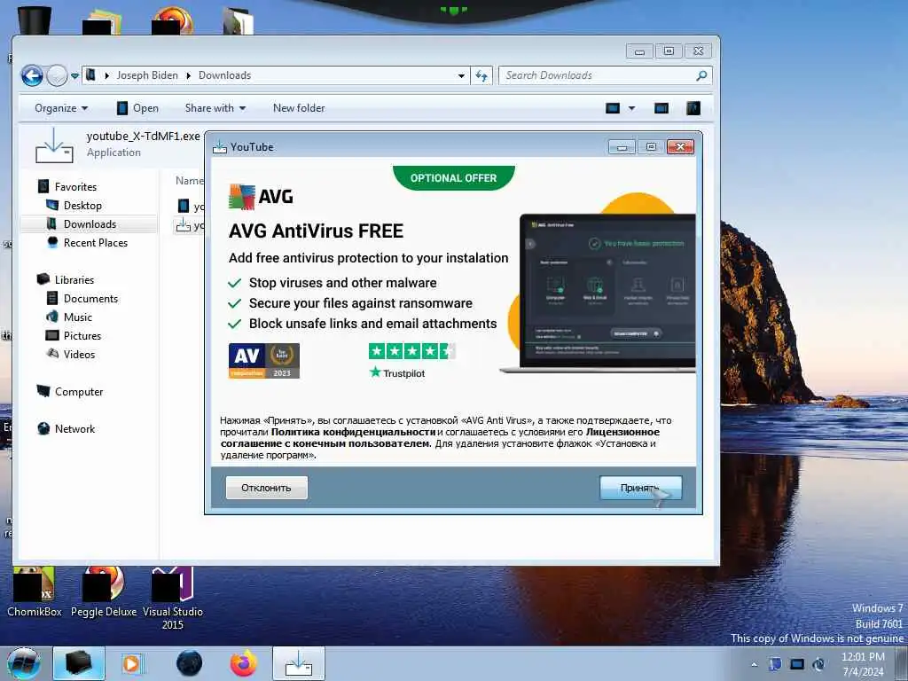This screenshot has width=908, height=681.
Task: Click the Explorer help icon
Action: pyautogui.click(x=693, y=108)
